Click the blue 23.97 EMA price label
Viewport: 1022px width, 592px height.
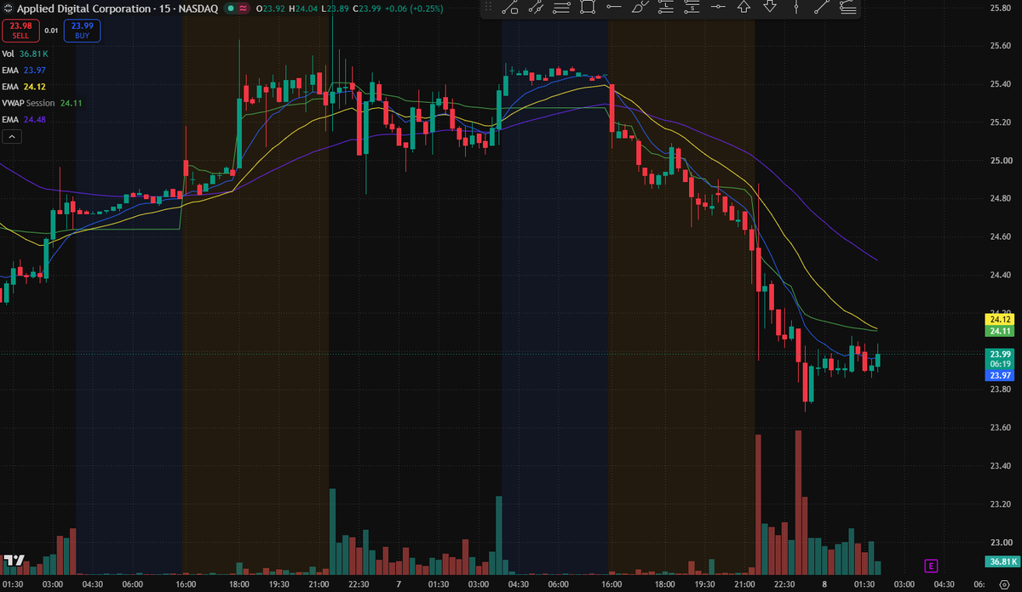(x=999, y=375)
